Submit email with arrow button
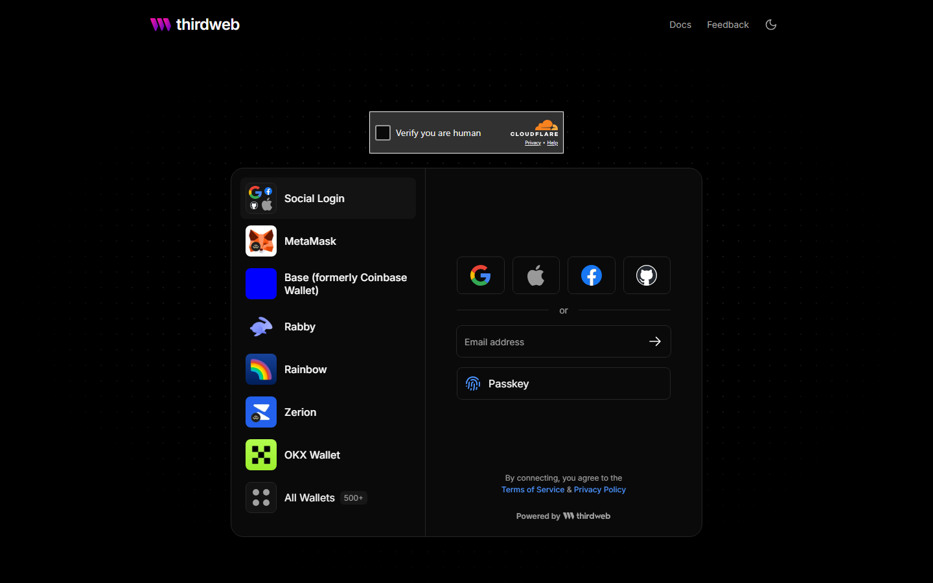The height and width of the screenshot is (583, 933). pyautogui.click(x=655, y=341)
